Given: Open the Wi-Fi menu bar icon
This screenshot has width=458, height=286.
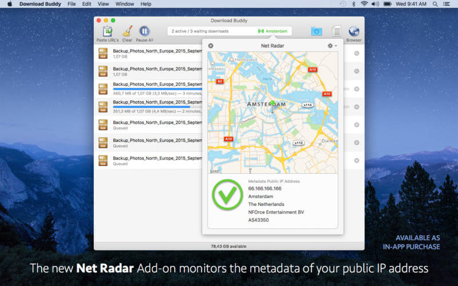Looking at the screenshot, I should tap(364, 4).
